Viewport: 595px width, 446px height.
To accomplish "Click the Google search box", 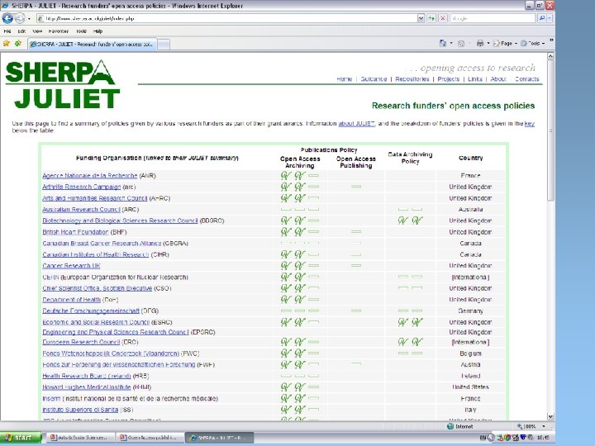I will pos(493,18).
